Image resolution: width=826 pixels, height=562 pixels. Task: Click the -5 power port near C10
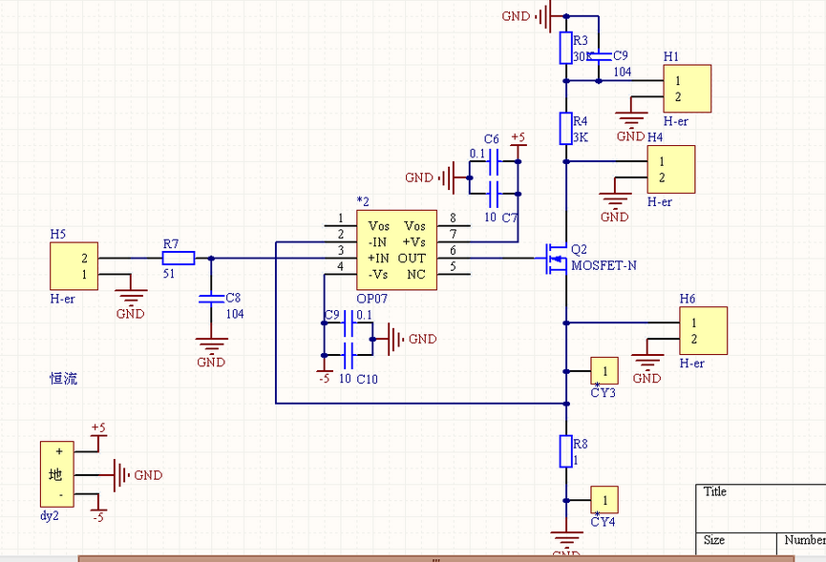[324, 371]
